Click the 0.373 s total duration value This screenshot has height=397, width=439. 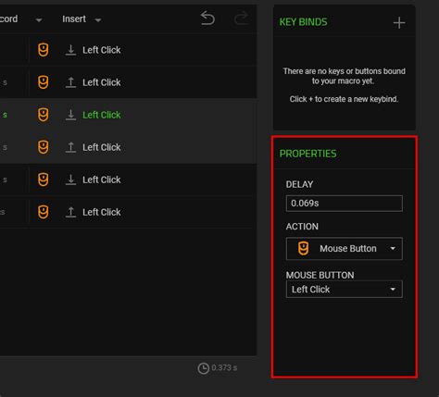pos(224,368)
